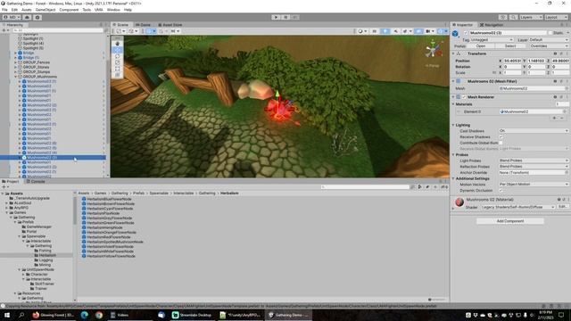
Task: Click the Mesh Filter component icon
Action: click(x=459, y=81)
